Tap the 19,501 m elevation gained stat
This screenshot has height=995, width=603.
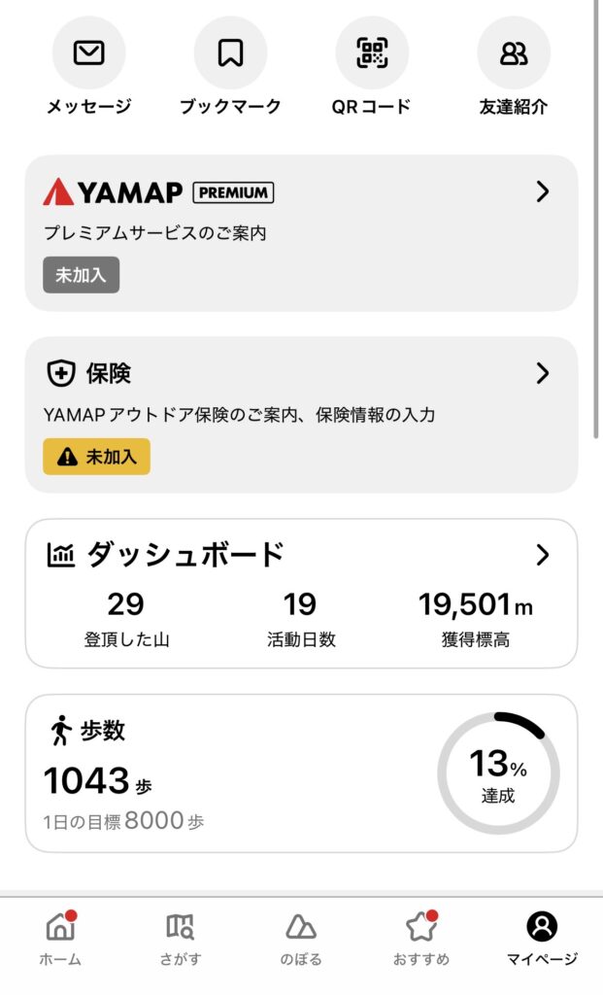[x=475, y=619]
